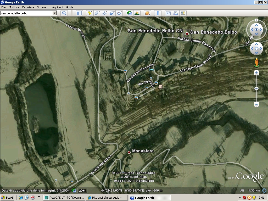The width and height of the screenshot is (268, 201).
Task: Expand hidden taskbar quick launch icons
Action: tap(39, 197)
